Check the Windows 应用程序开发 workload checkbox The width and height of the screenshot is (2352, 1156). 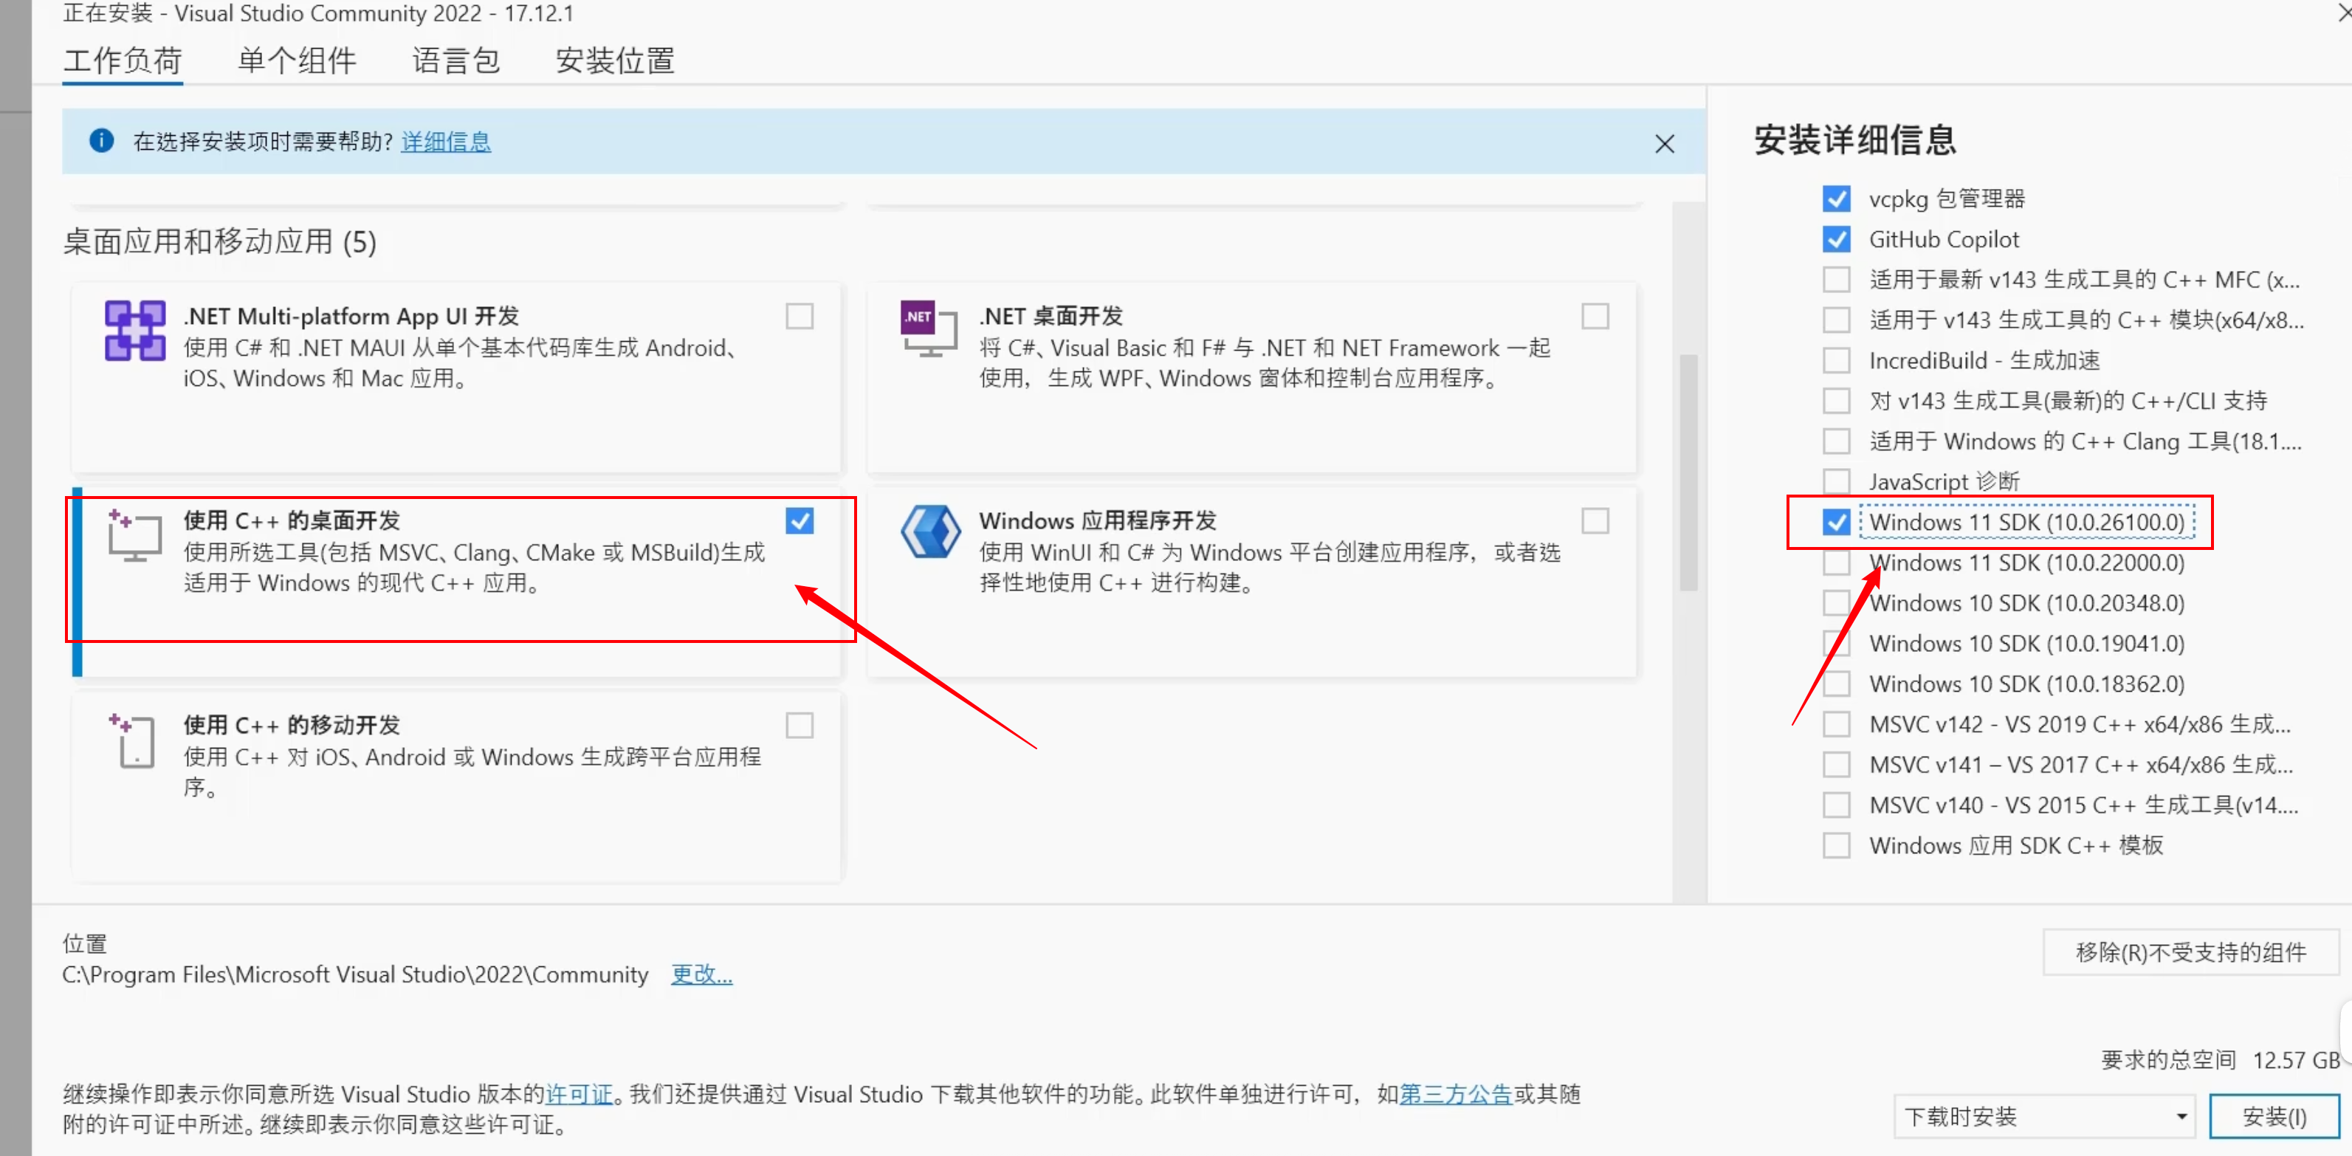point(1595,520)
